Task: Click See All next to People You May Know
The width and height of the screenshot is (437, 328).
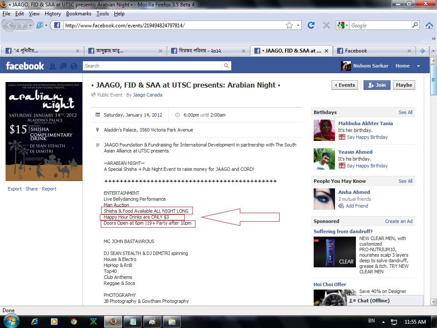Action: point(405,181)
